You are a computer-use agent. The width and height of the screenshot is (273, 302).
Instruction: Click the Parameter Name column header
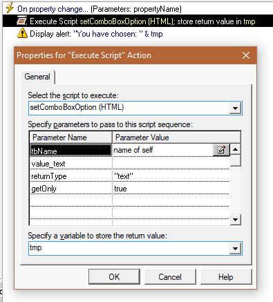(70, 138)
